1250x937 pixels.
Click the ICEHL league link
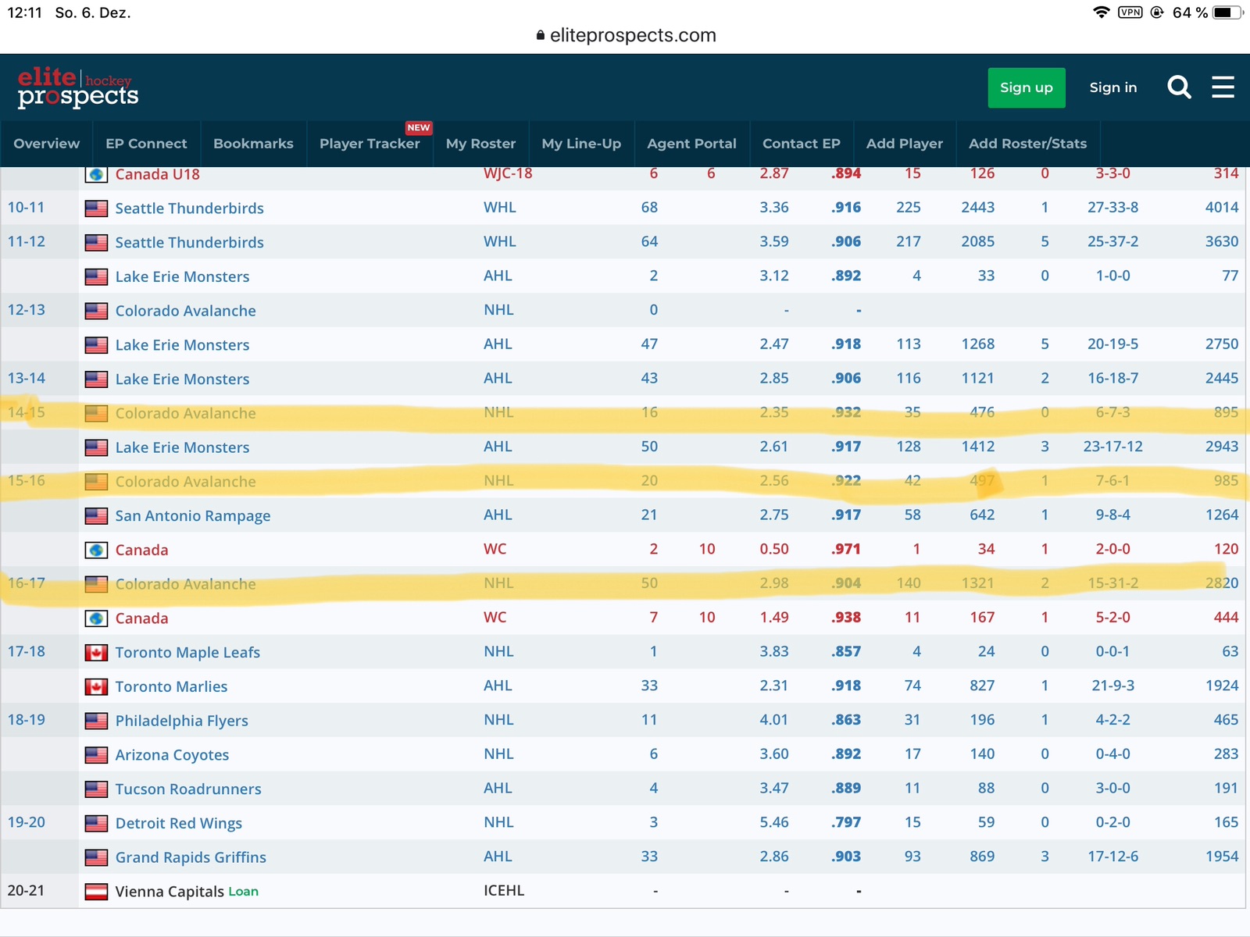pos(504,891)
